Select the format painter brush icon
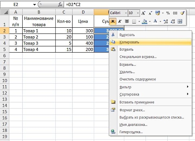Screen dimensions: 195x141 click(x=183, y=13)
